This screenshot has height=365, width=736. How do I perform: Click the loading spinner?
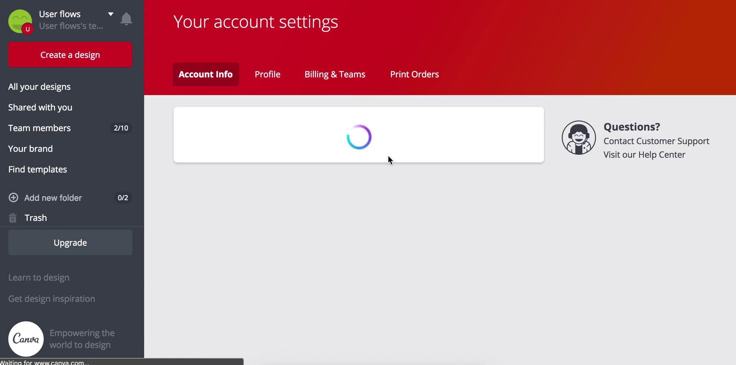(x=359, y=137)
